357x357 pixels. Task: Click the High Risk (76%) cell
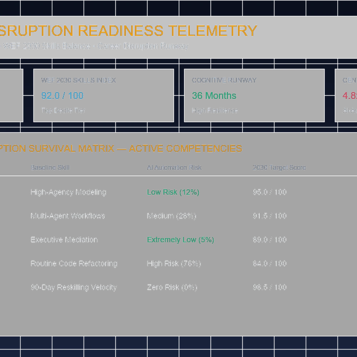coord(174,263)
